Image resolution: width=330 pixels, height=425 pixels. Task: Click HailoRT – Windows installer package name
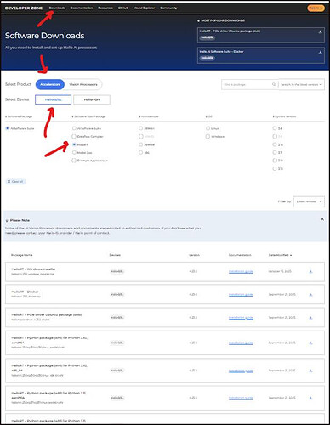pyautogui.click(x=33, y=269)
